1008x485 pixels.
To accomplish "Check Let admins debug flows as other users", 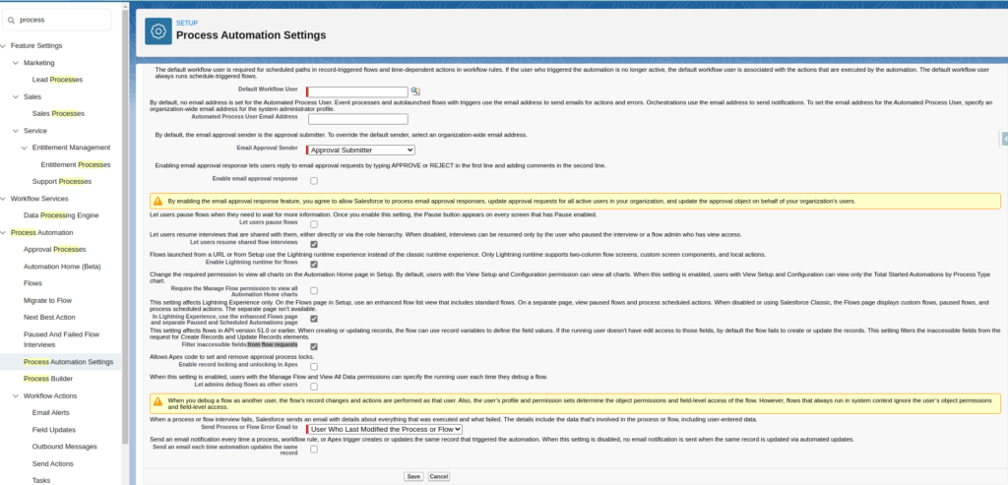I will [x=314, y=386].
